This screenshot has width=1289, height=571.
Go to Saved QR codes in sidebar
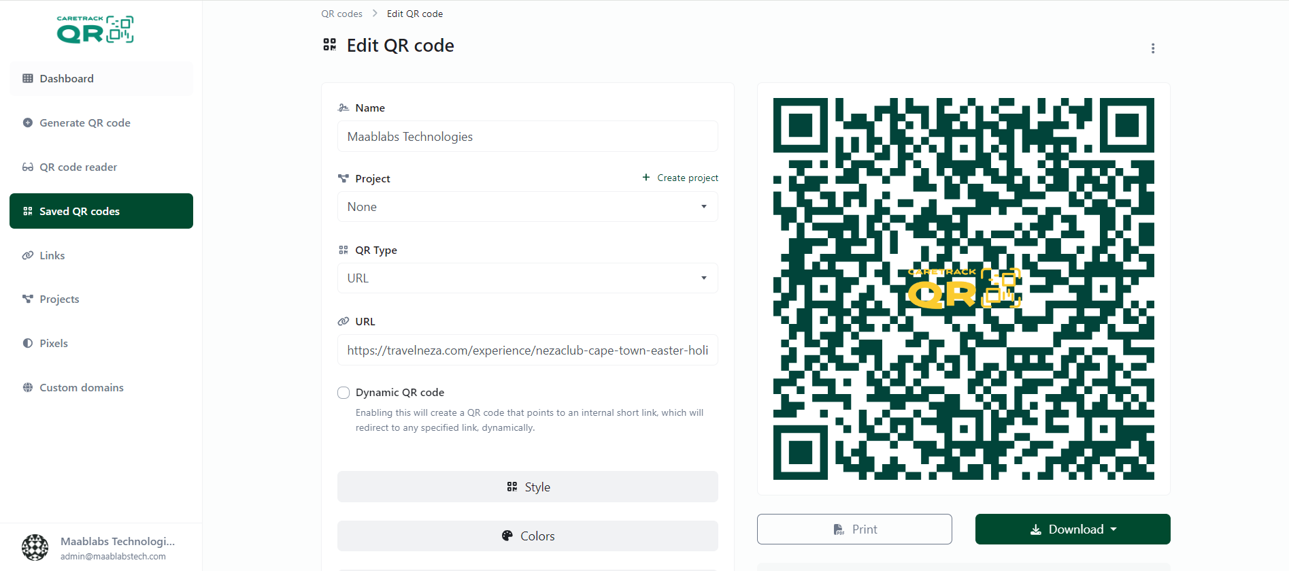click(101, 211)
